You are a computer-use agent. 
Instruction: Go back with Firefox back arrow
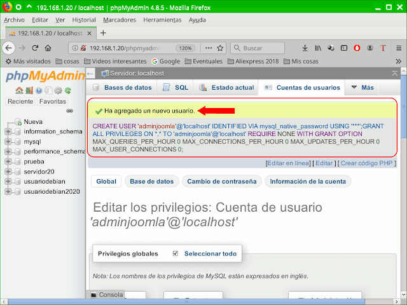tap(8, 48)
